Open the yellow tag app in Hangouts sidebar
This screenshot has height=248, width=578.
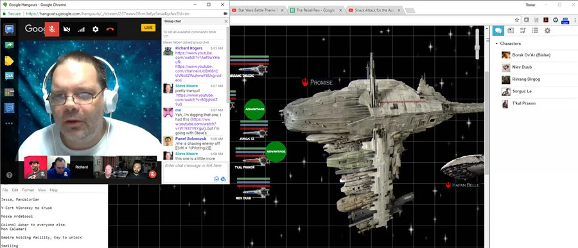point(9,61)
